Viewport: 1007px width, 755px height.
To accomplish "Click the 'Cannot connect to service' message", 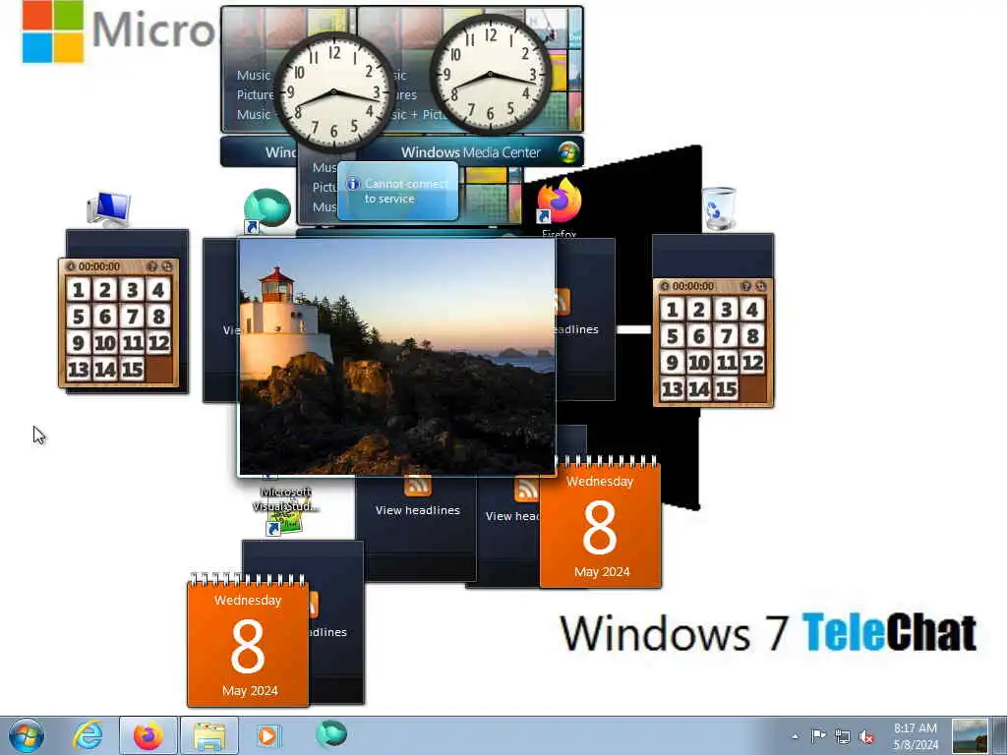I will click(x=406, y=192).
